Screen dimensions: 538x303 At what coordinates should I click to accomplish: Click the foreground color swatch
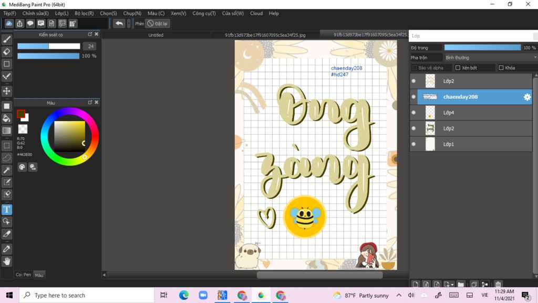click(x=20, y=114)
